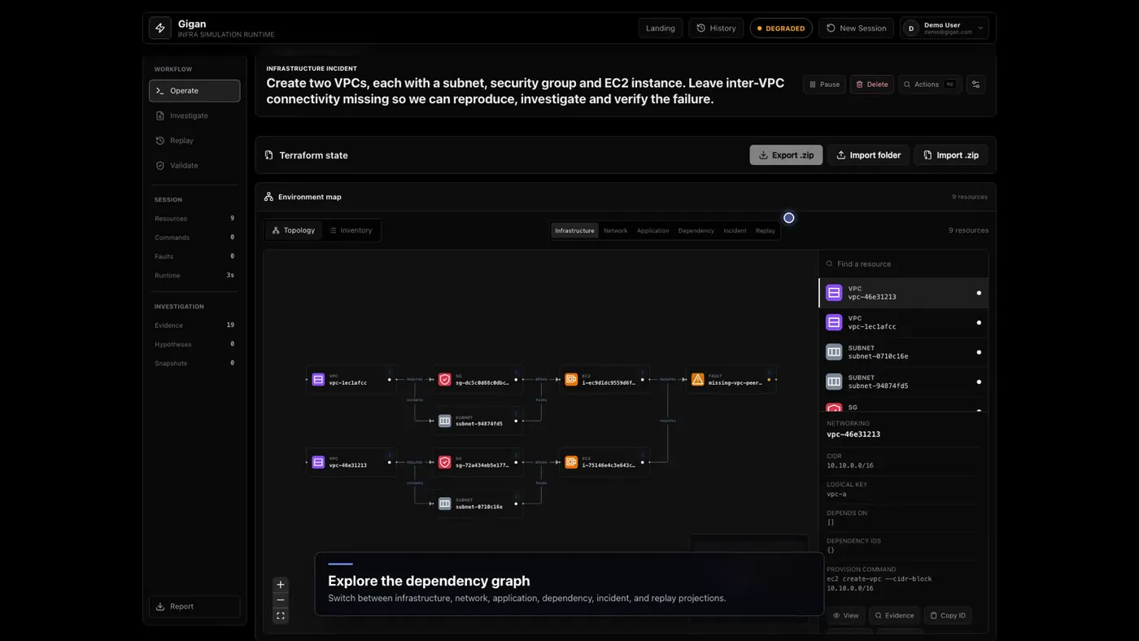
Task: Click the CIDR value 10.10.0.0/16
Action: coord(849,465)
